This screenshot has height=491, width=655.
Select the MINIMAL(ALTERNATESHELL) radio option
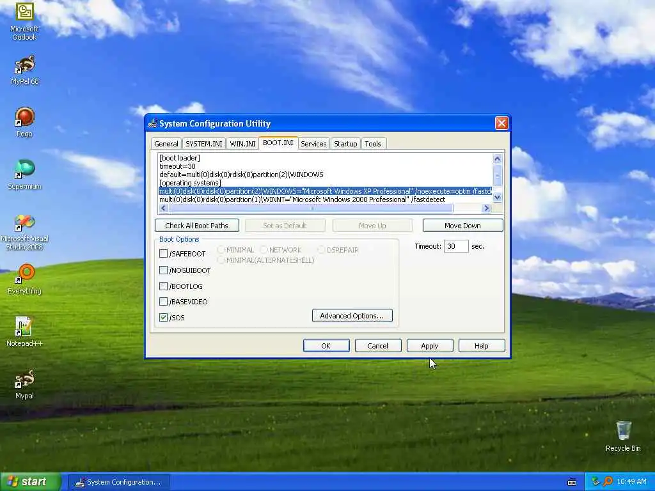[x=221, y=260]
